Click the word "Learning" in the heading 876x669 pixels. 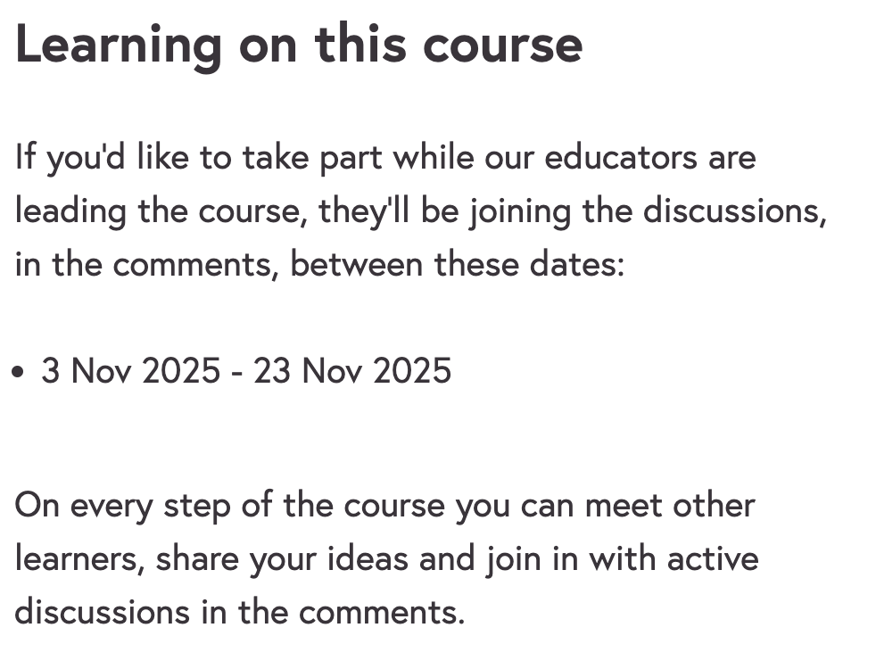118,43
